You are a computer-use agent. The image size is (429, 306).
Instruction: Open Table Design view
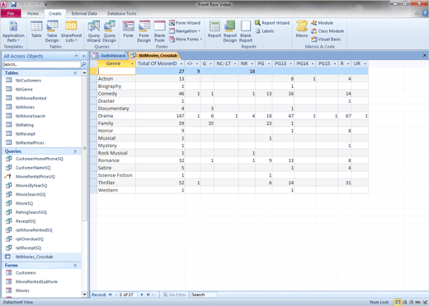point(52,32)
